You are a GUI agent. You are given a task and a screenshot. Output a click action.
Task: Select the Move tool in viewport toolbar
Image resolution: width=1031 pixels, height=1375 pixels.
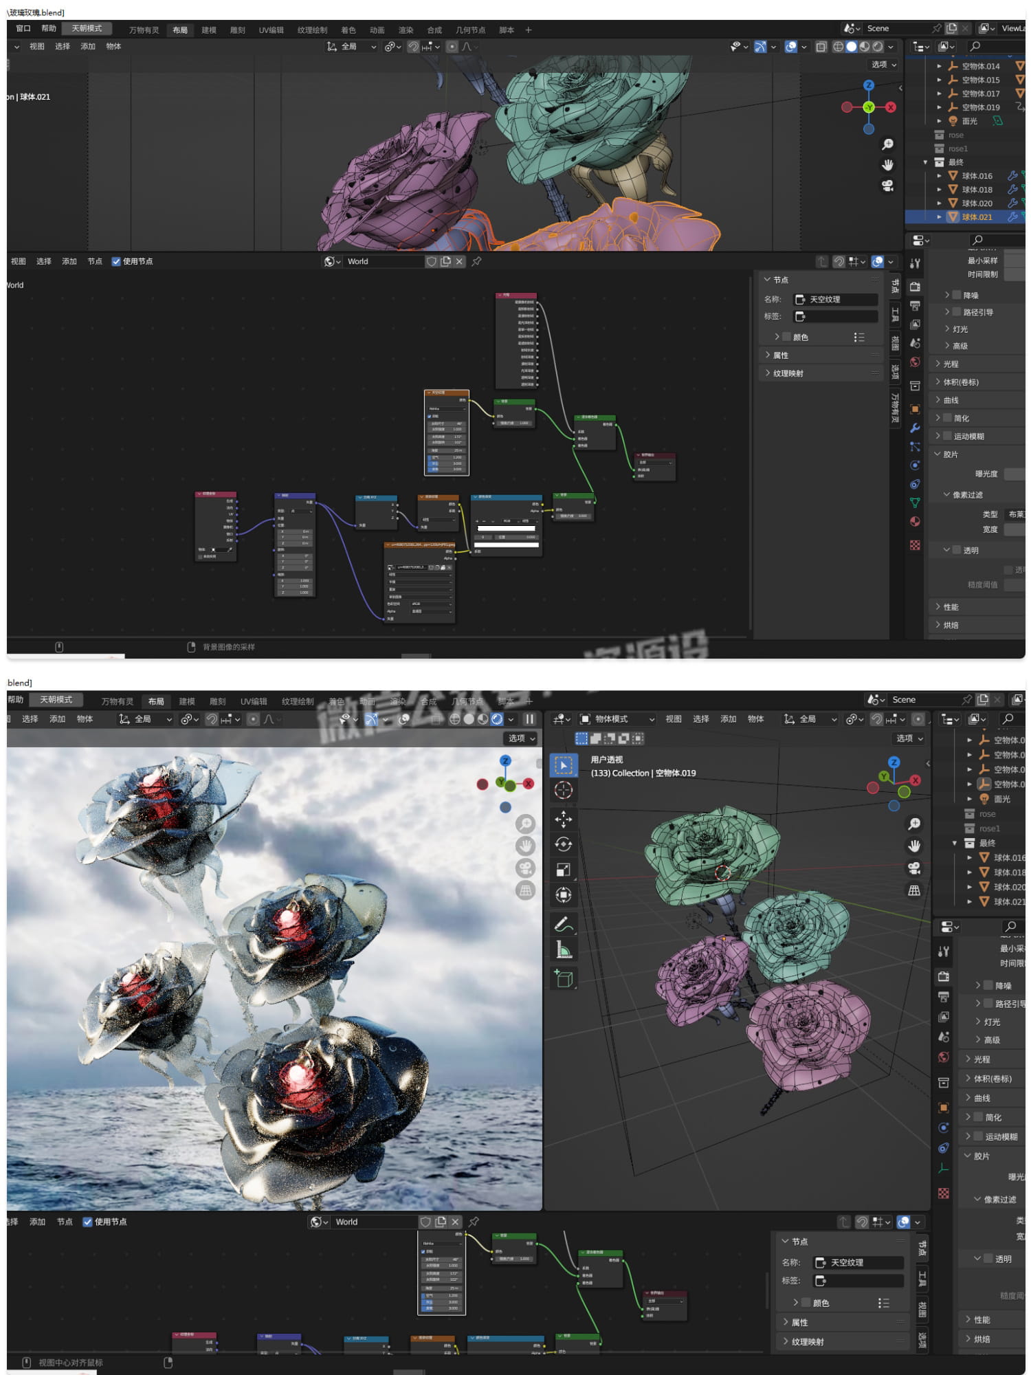pyautogui.click(x=563, y=819)
